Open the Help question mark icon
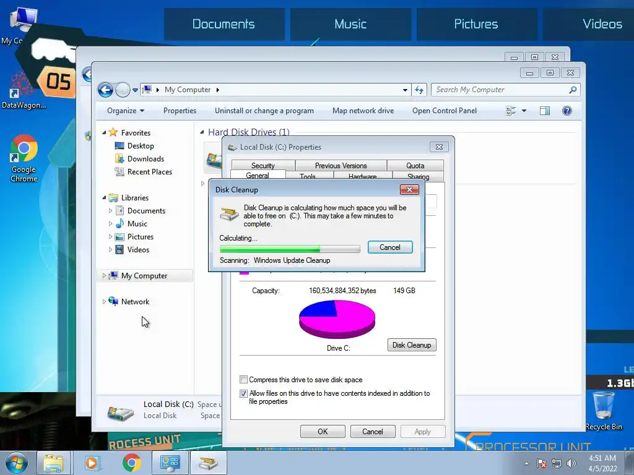The width and height of the screenshot is (634, 475). click(x=567, y=111)
